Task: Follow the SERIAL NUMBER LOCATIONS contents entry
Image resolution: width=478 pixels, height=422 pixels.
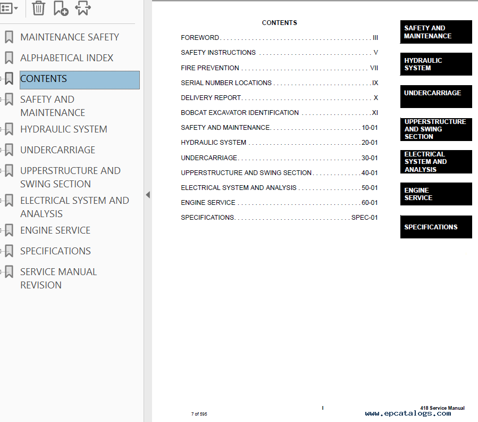Action: point(226,83)
